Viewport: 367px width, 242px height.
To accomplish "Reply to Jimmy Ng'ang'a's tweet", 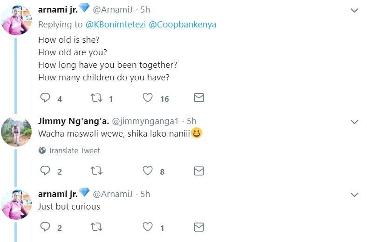I will pos(45,171).
